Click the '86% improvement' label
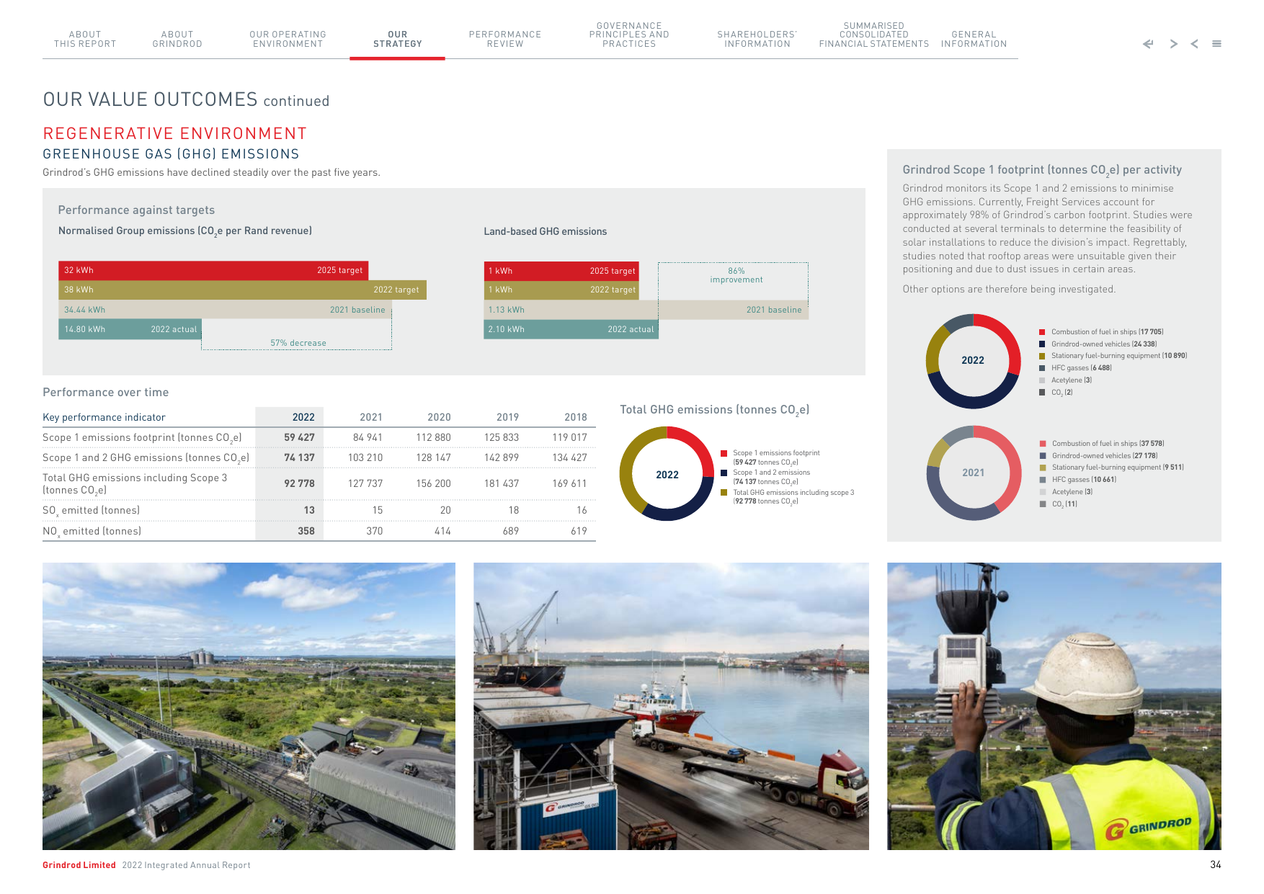Viewport: 1264px width, 894px height. pyautogui.click(x=736, y=275)
